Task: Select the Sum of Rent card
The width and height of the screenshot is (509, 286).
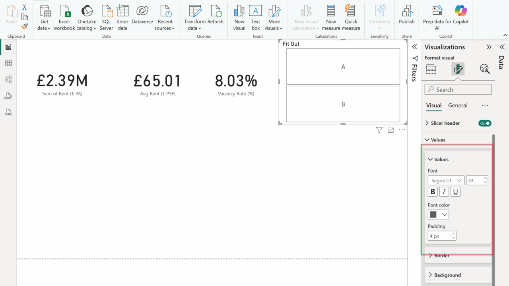Action: [62, 85]
